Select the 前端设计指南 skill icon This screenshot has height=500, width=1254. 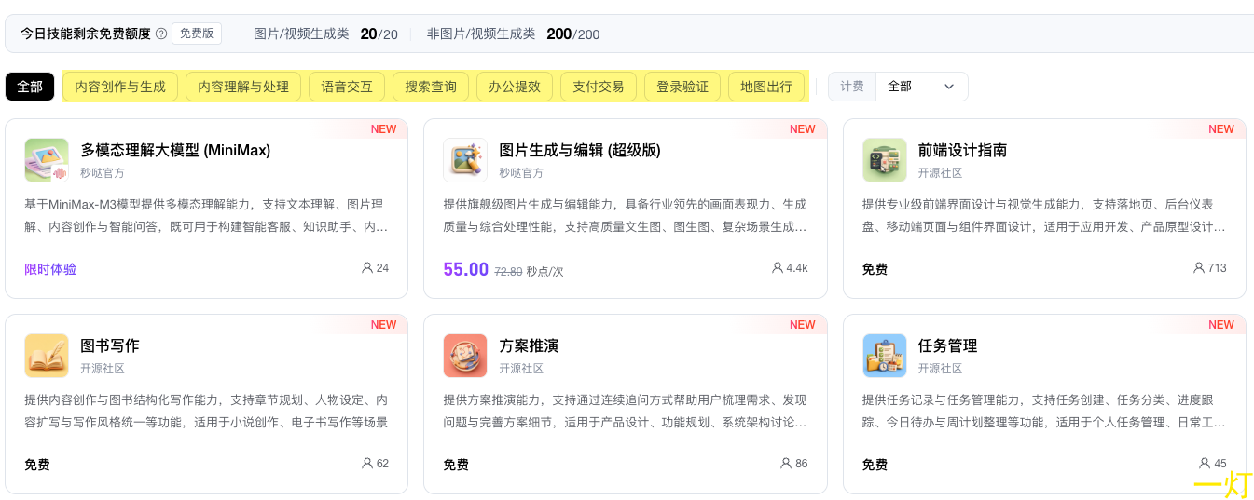(x=885, y=160)
